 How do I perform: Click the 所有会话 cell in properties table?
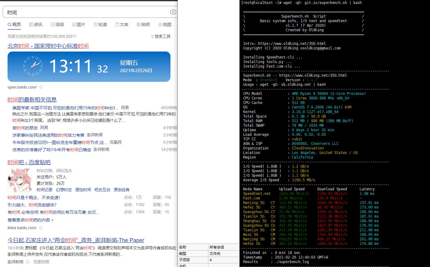223,247
